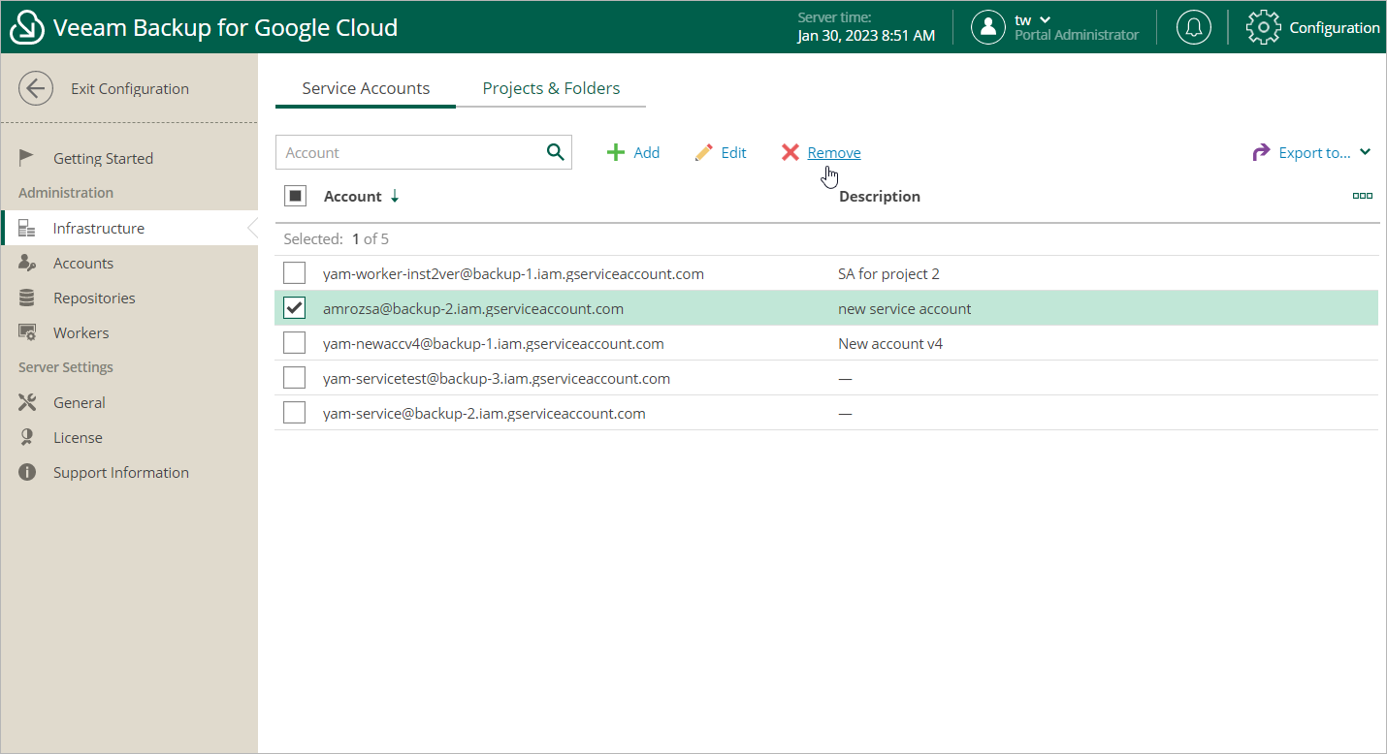Image resolution: width=1387 pixels, height=754 pixels.
Task: Sort by the Account column header
Action: click(x=353, y=197)
